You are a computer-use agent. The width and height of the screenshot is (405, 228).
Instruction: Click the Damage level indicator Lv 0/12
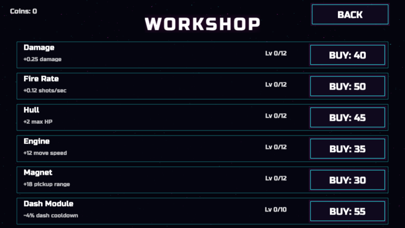tap(276, 53)
